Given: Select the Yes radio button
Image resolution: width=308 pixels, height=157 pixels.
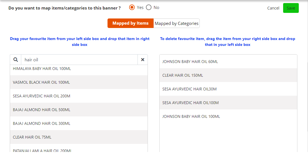Looking at the screenshot, I should tap(132, 8).
